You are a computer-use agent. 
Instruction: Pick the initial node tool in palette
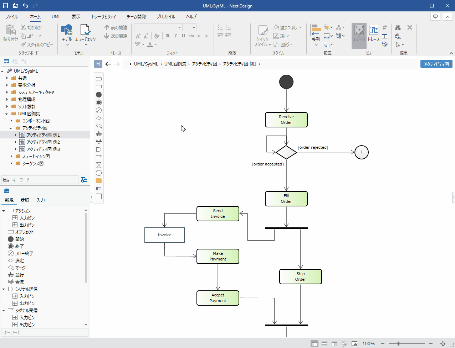[x=99, y=95]
